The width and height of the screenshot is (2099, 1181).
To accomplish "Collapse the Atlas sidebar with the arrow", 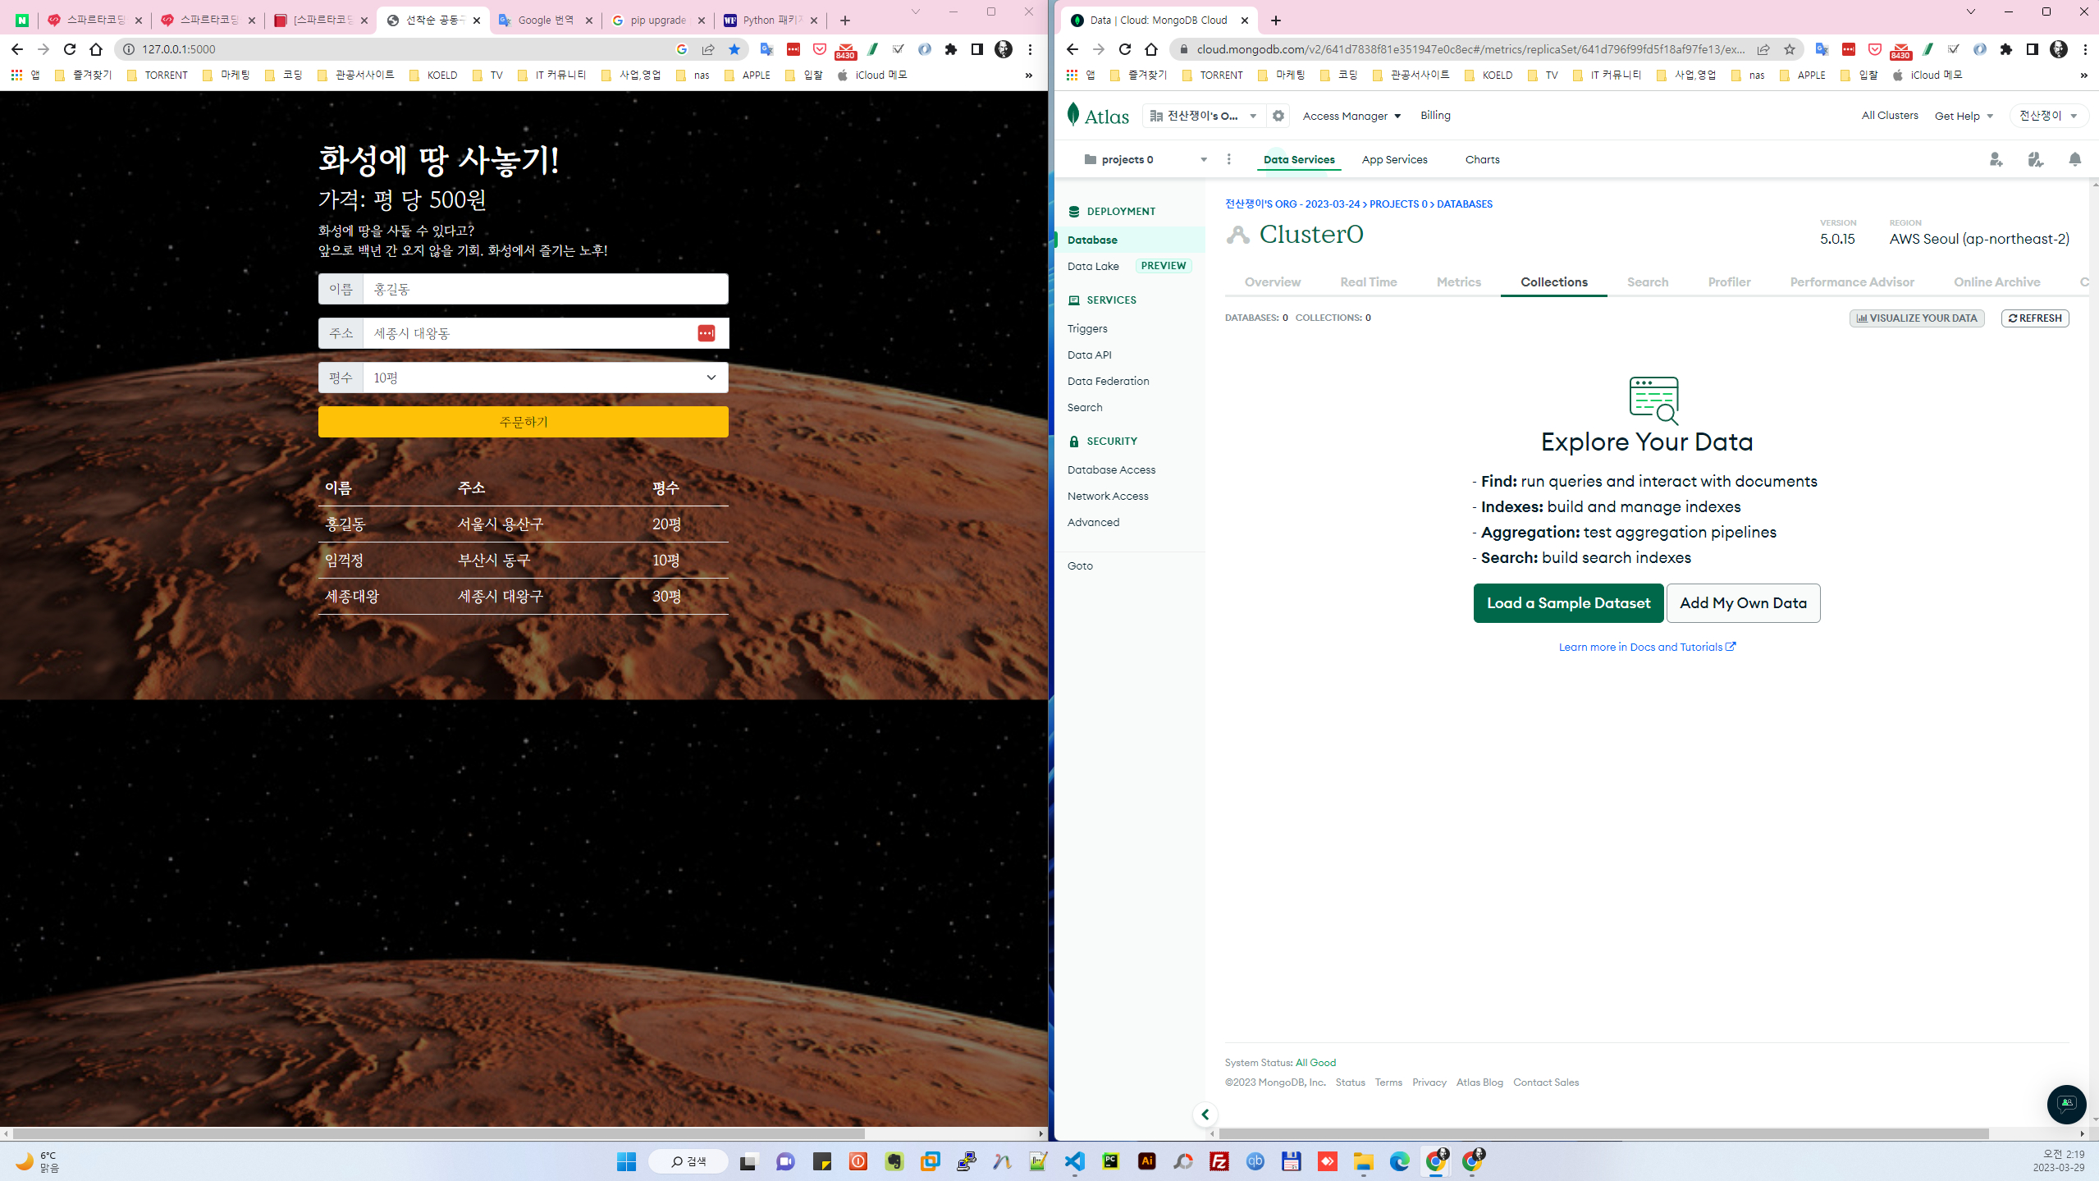I will pos(1205,1115).
